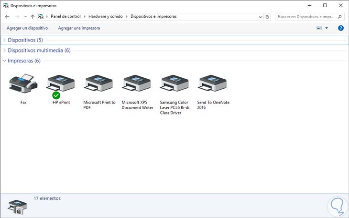
Task: Select the Samsung Color Laser PCL6 printer
Action: point(174,83)
